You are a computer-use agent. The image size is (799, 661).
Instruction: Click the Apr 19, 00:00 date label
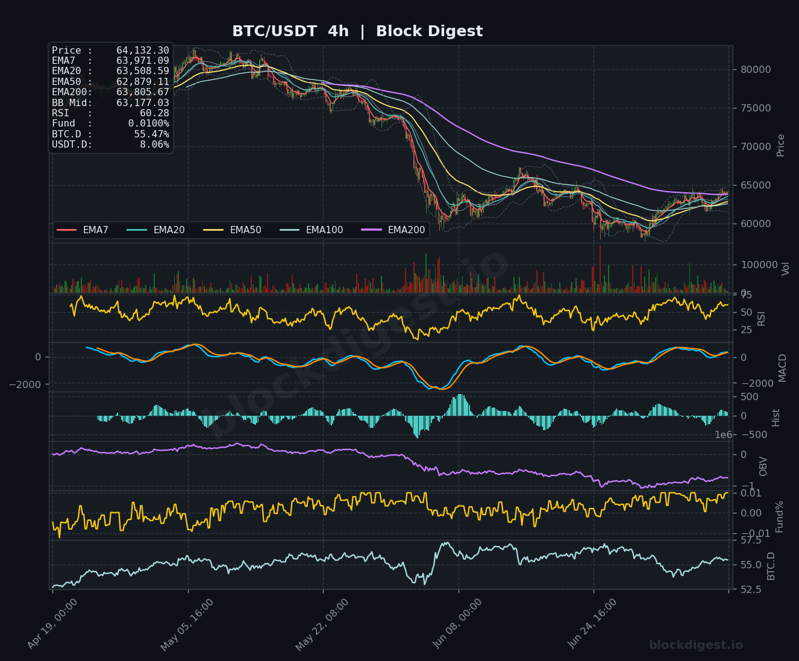click(x=52, y=624)
